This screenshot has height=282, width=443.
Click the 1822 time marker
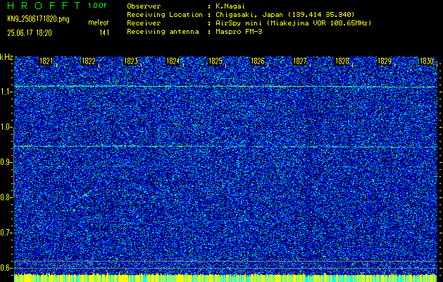[x=88, y=61]
